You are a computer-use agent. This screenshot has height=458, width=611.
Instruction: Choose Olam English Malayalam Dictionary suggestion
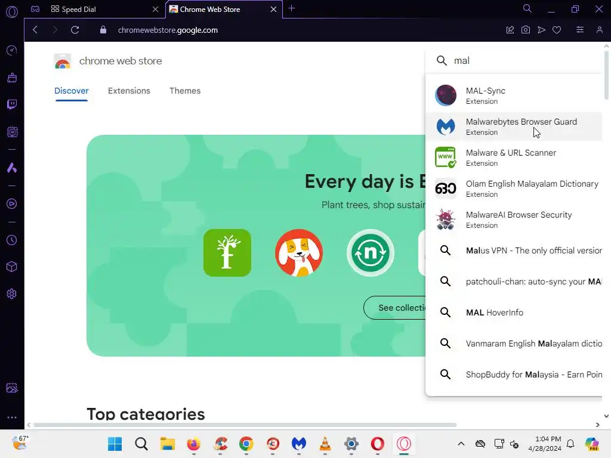tap(514, 188)
